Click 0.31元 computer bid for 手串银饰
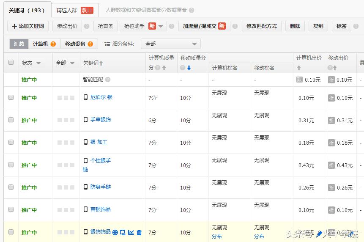This screenshot has height=242, width=364. pyautogui.click(x=306, y=121)
